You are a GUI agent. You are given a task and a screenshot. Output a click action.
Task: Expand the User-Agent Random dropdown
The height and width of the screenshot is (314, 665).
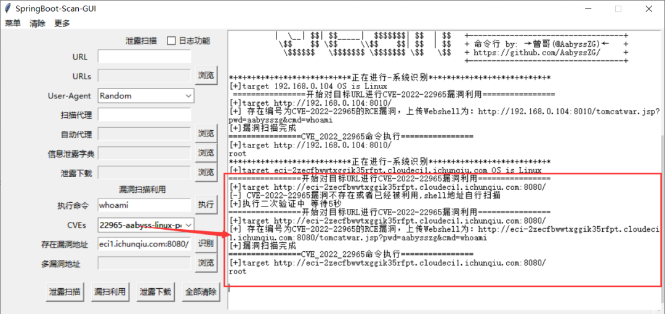(x=189, y=96)
